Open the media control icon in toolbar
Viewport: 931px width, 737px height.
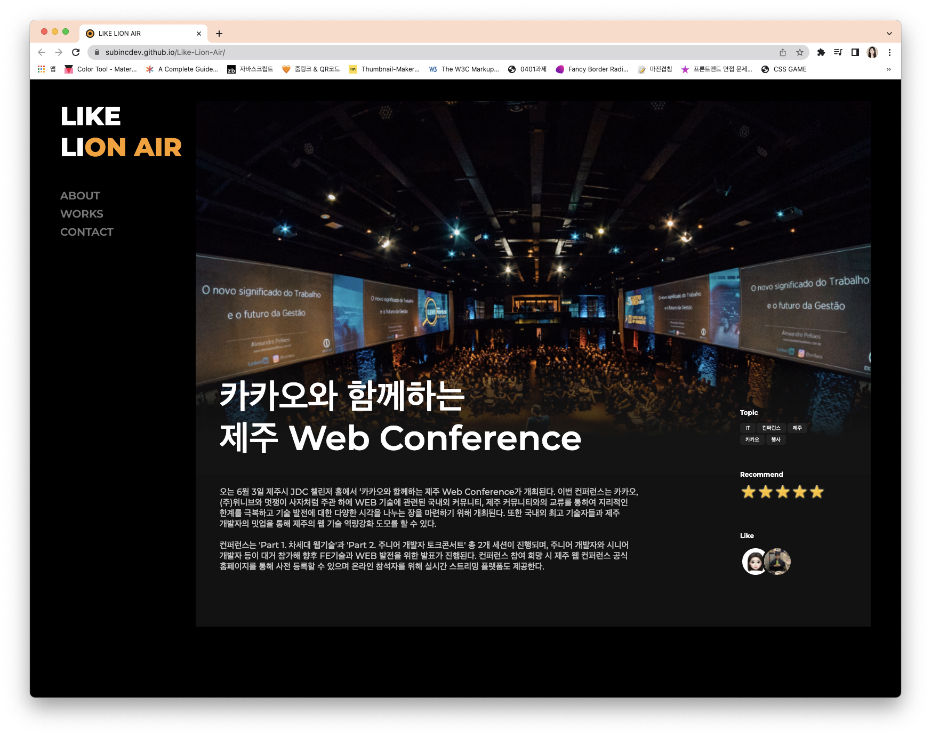click(838, 52)
